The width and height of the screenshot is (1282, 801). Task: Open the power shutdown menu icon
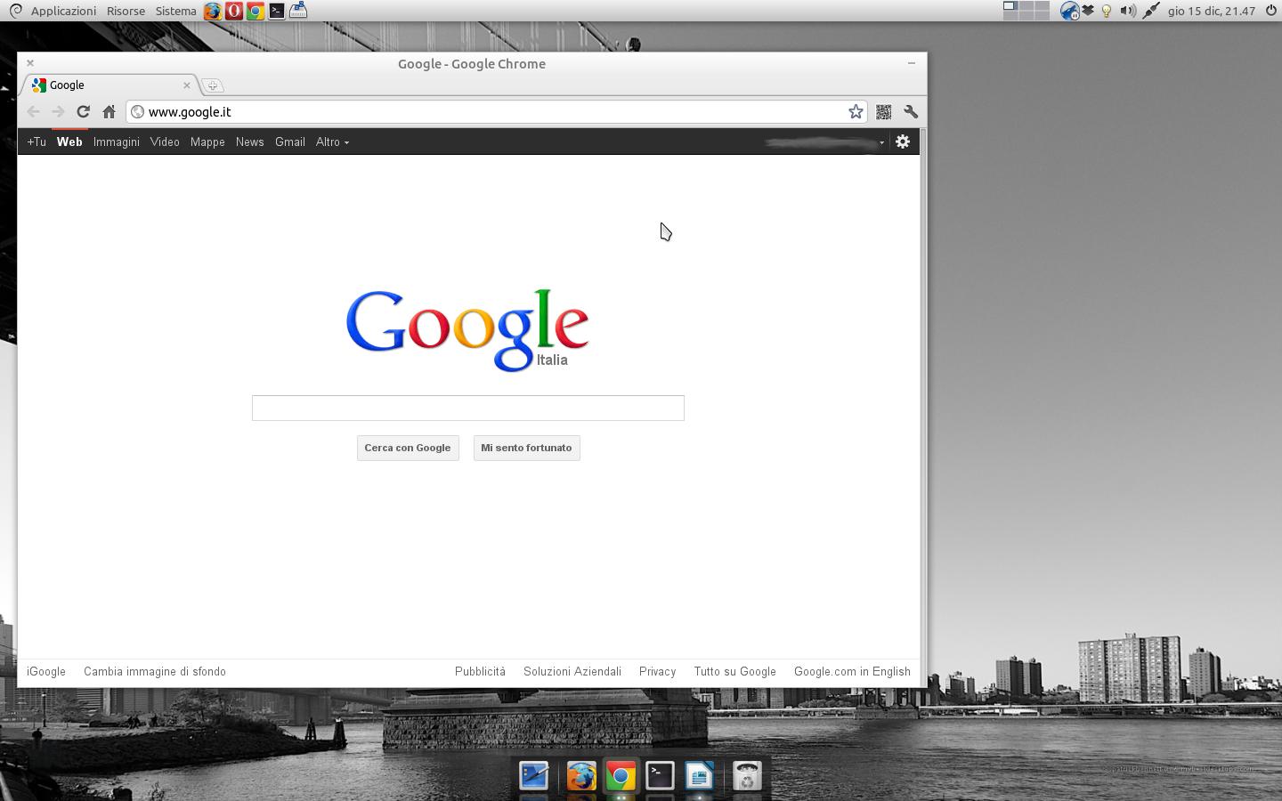pyautogui.click(x=1270, y=11)
